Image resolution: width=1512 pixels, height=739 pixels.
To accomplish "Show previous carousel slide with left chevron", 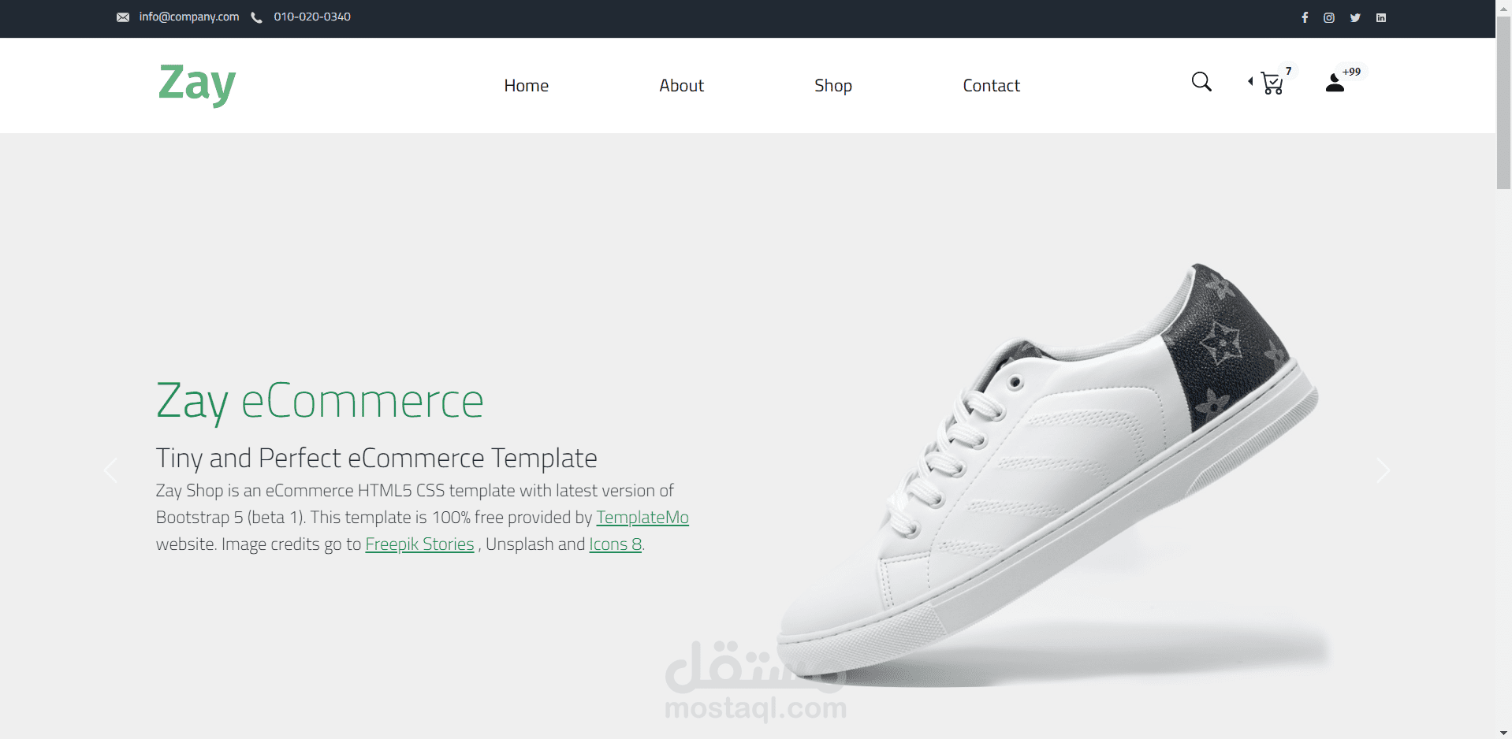I will coord(110,470).
